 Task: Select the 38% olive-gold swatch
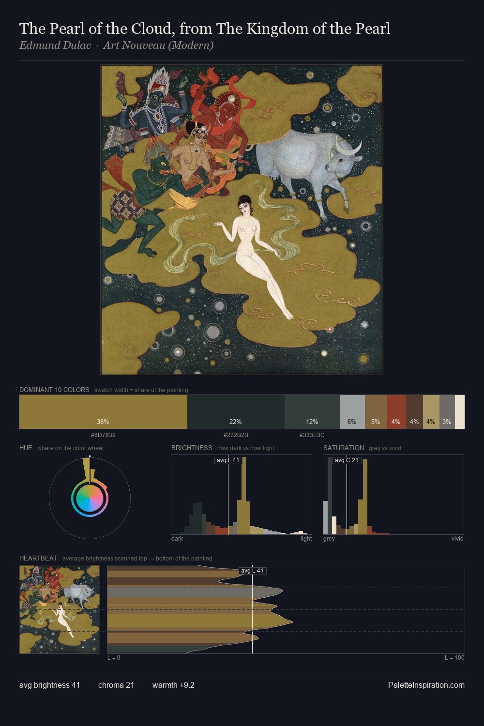coord(103,412)
